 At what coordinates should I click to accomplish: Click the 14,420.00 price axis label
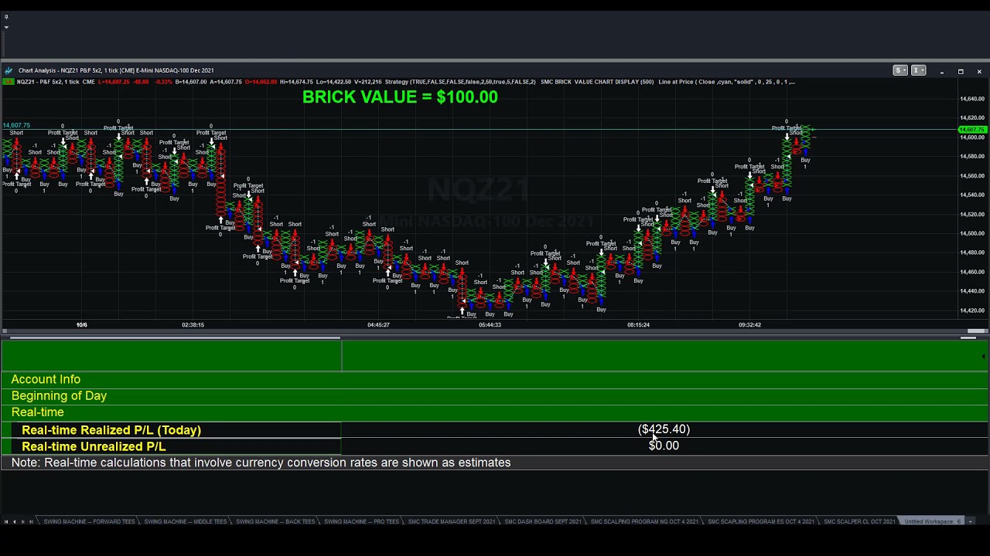972,310
